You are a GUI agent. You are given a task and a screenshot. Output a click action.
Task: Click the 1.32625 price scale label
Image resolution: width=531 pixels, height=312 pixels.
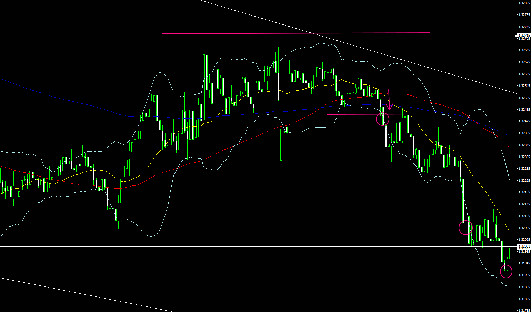[x=524, y=62]
